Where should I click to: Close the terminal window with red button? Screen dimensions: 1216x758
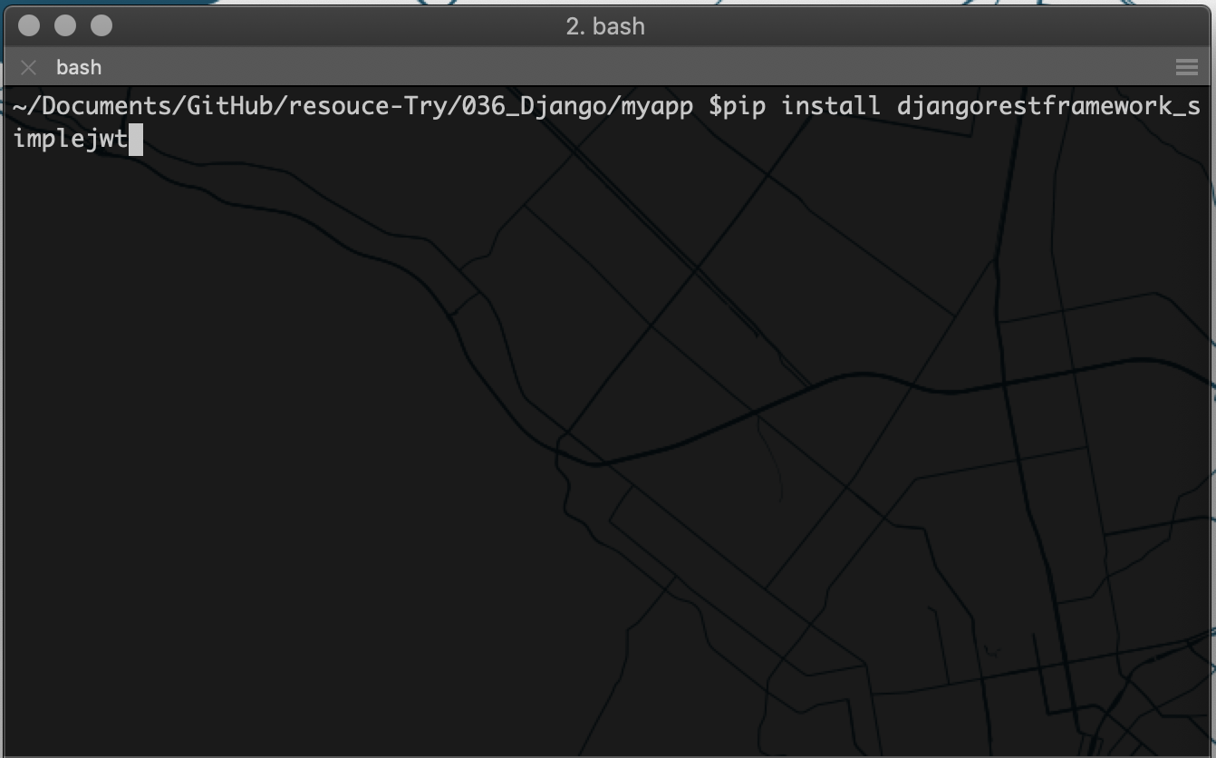(x=29, y=26)
